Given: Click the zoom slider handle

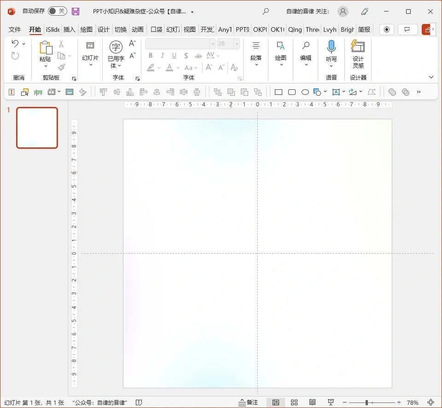Looking at the screenshot, I should click(x=366, y=402).
